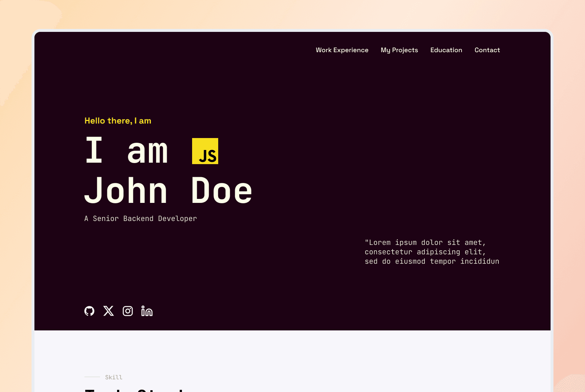Click the 'Skill' section label
The height and width of the screenshot is (392, 585).
(x=114, y=377)
